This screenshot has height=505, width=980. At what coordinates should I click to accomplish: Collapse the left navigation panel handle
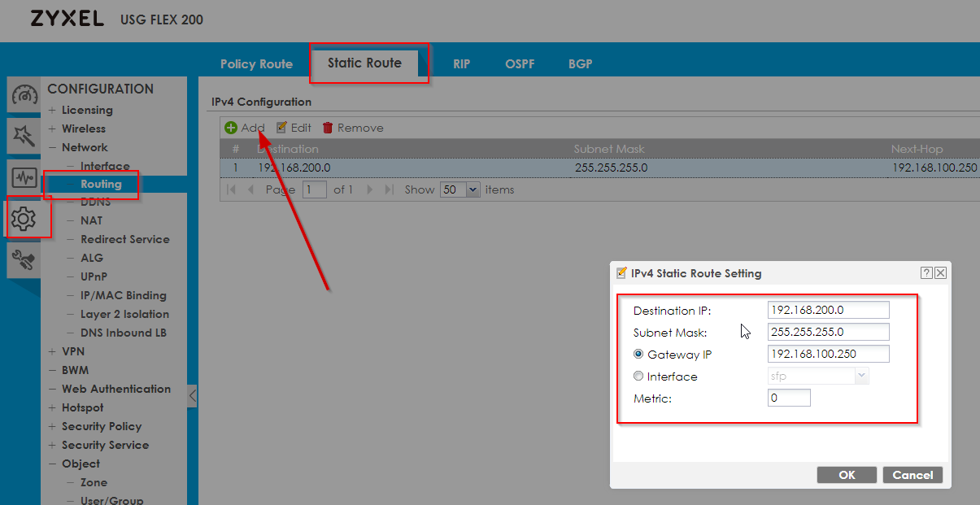[192, 396]
